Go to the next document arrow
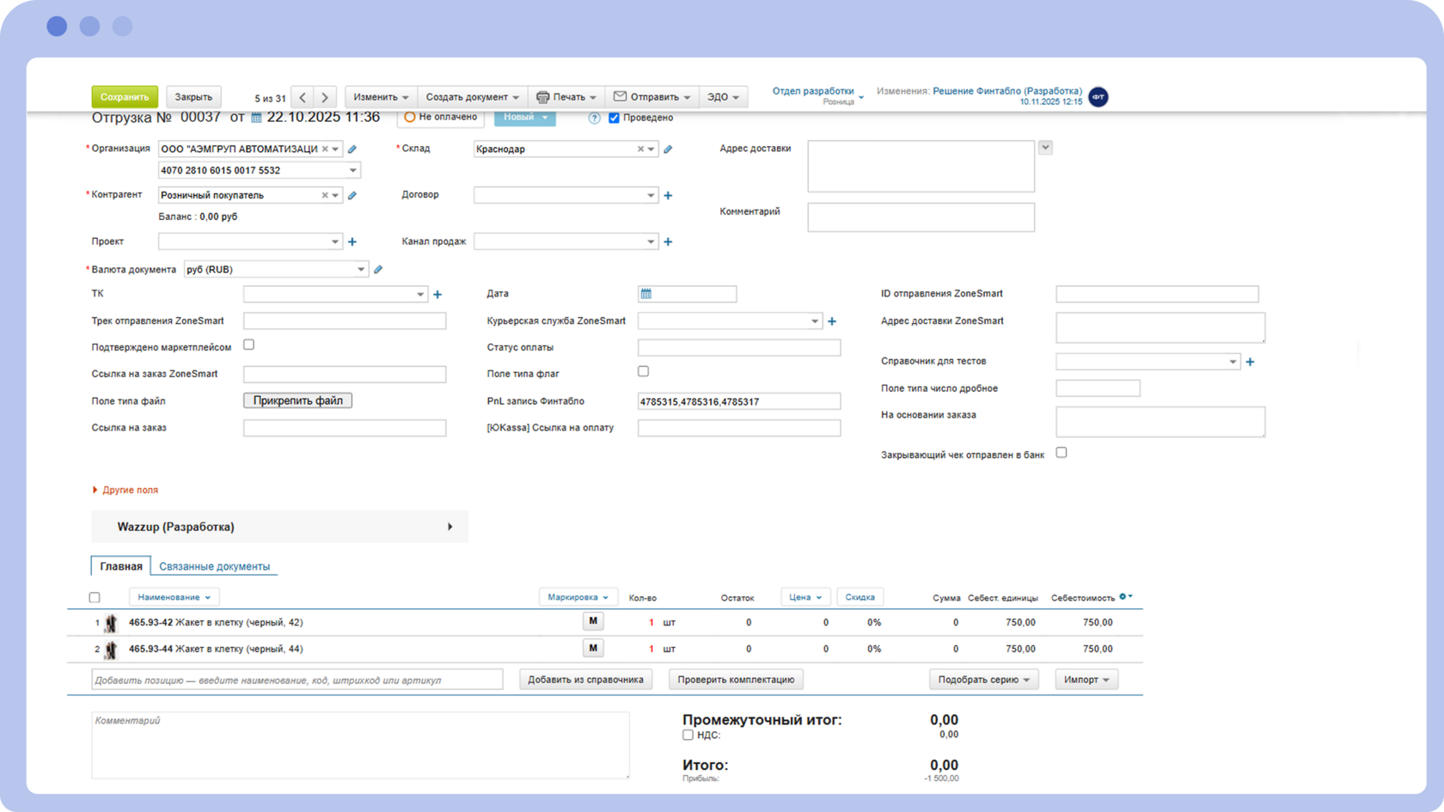 (x=325, y=98)
